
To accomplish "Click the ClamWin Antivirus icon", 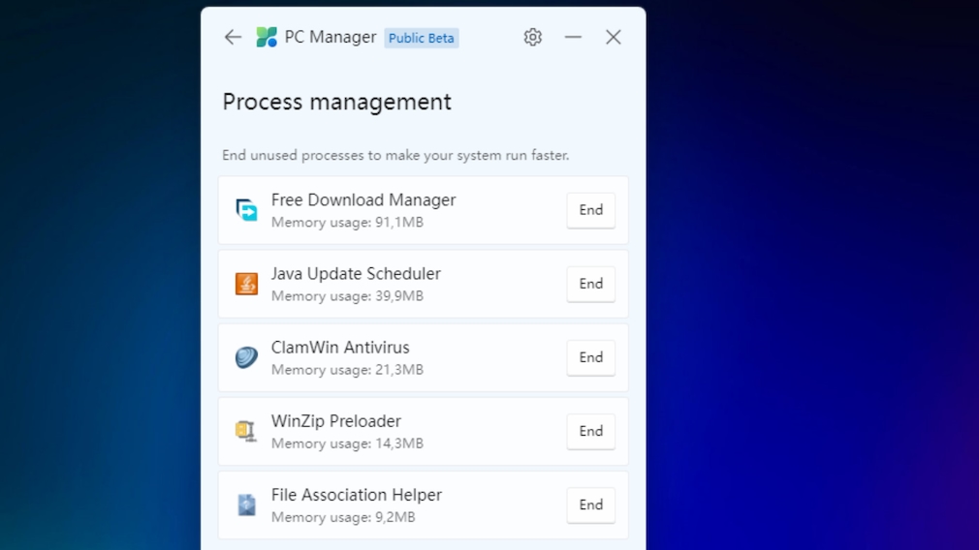I will 247,357.
